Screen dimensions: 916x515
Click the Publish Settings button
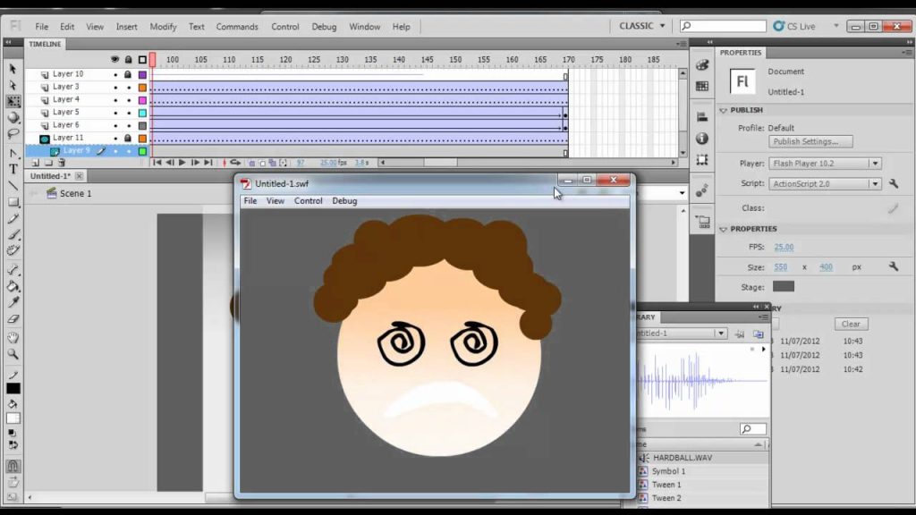point(810,141)
